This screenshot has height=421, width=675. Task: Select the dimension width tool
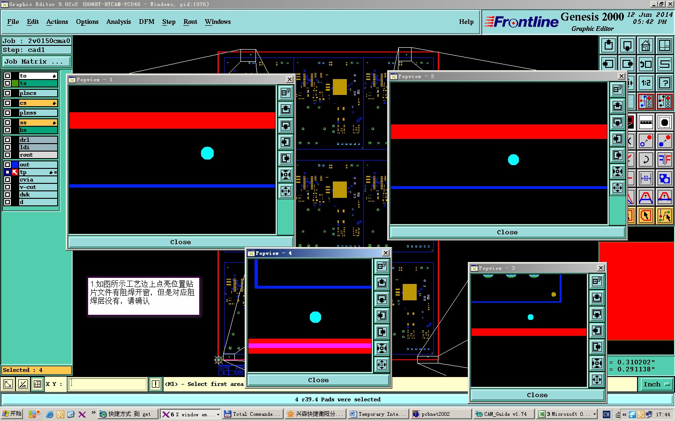[645, 178]
